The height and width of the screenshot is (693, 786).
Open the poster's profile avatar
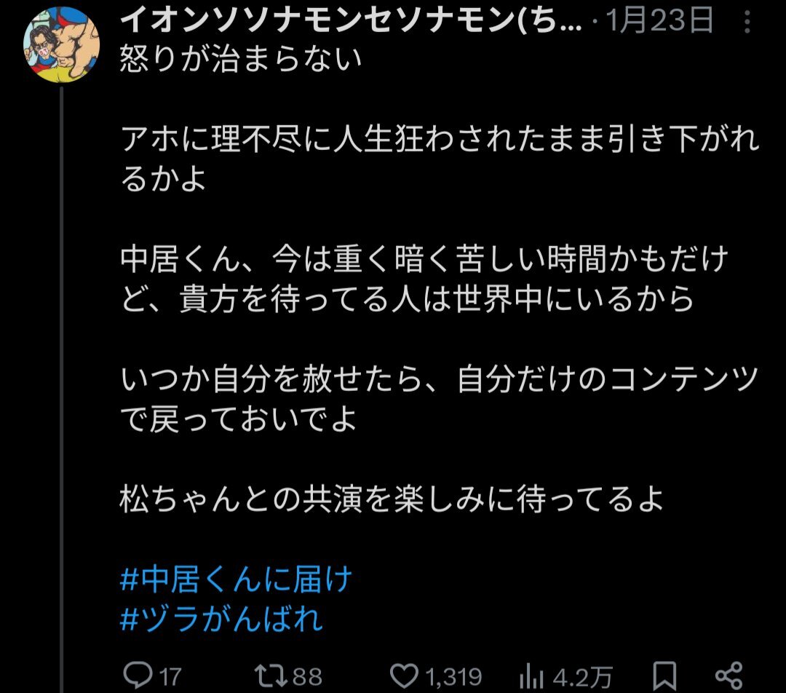(x=61, y=44)
